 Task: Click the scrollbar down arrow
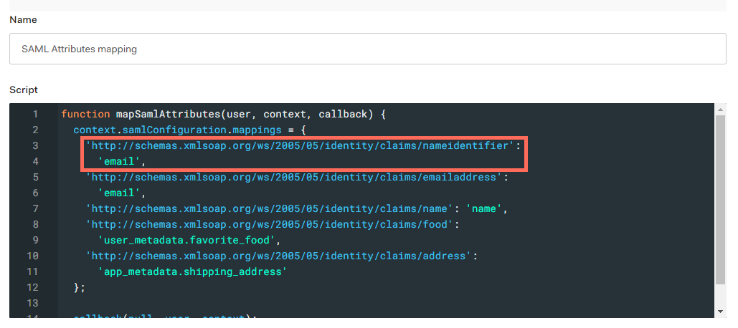click(720, 312)
